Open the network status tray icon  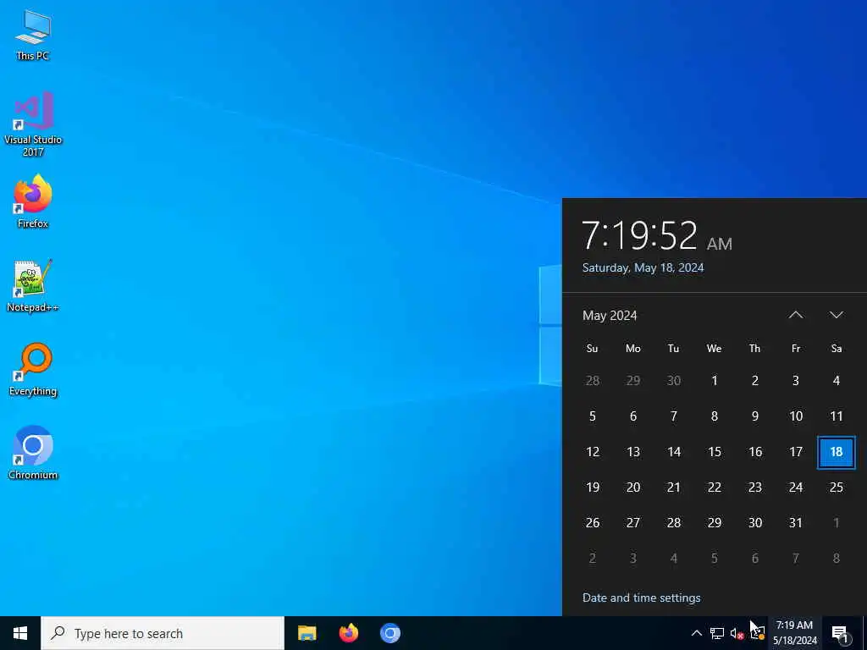(717, 633)
